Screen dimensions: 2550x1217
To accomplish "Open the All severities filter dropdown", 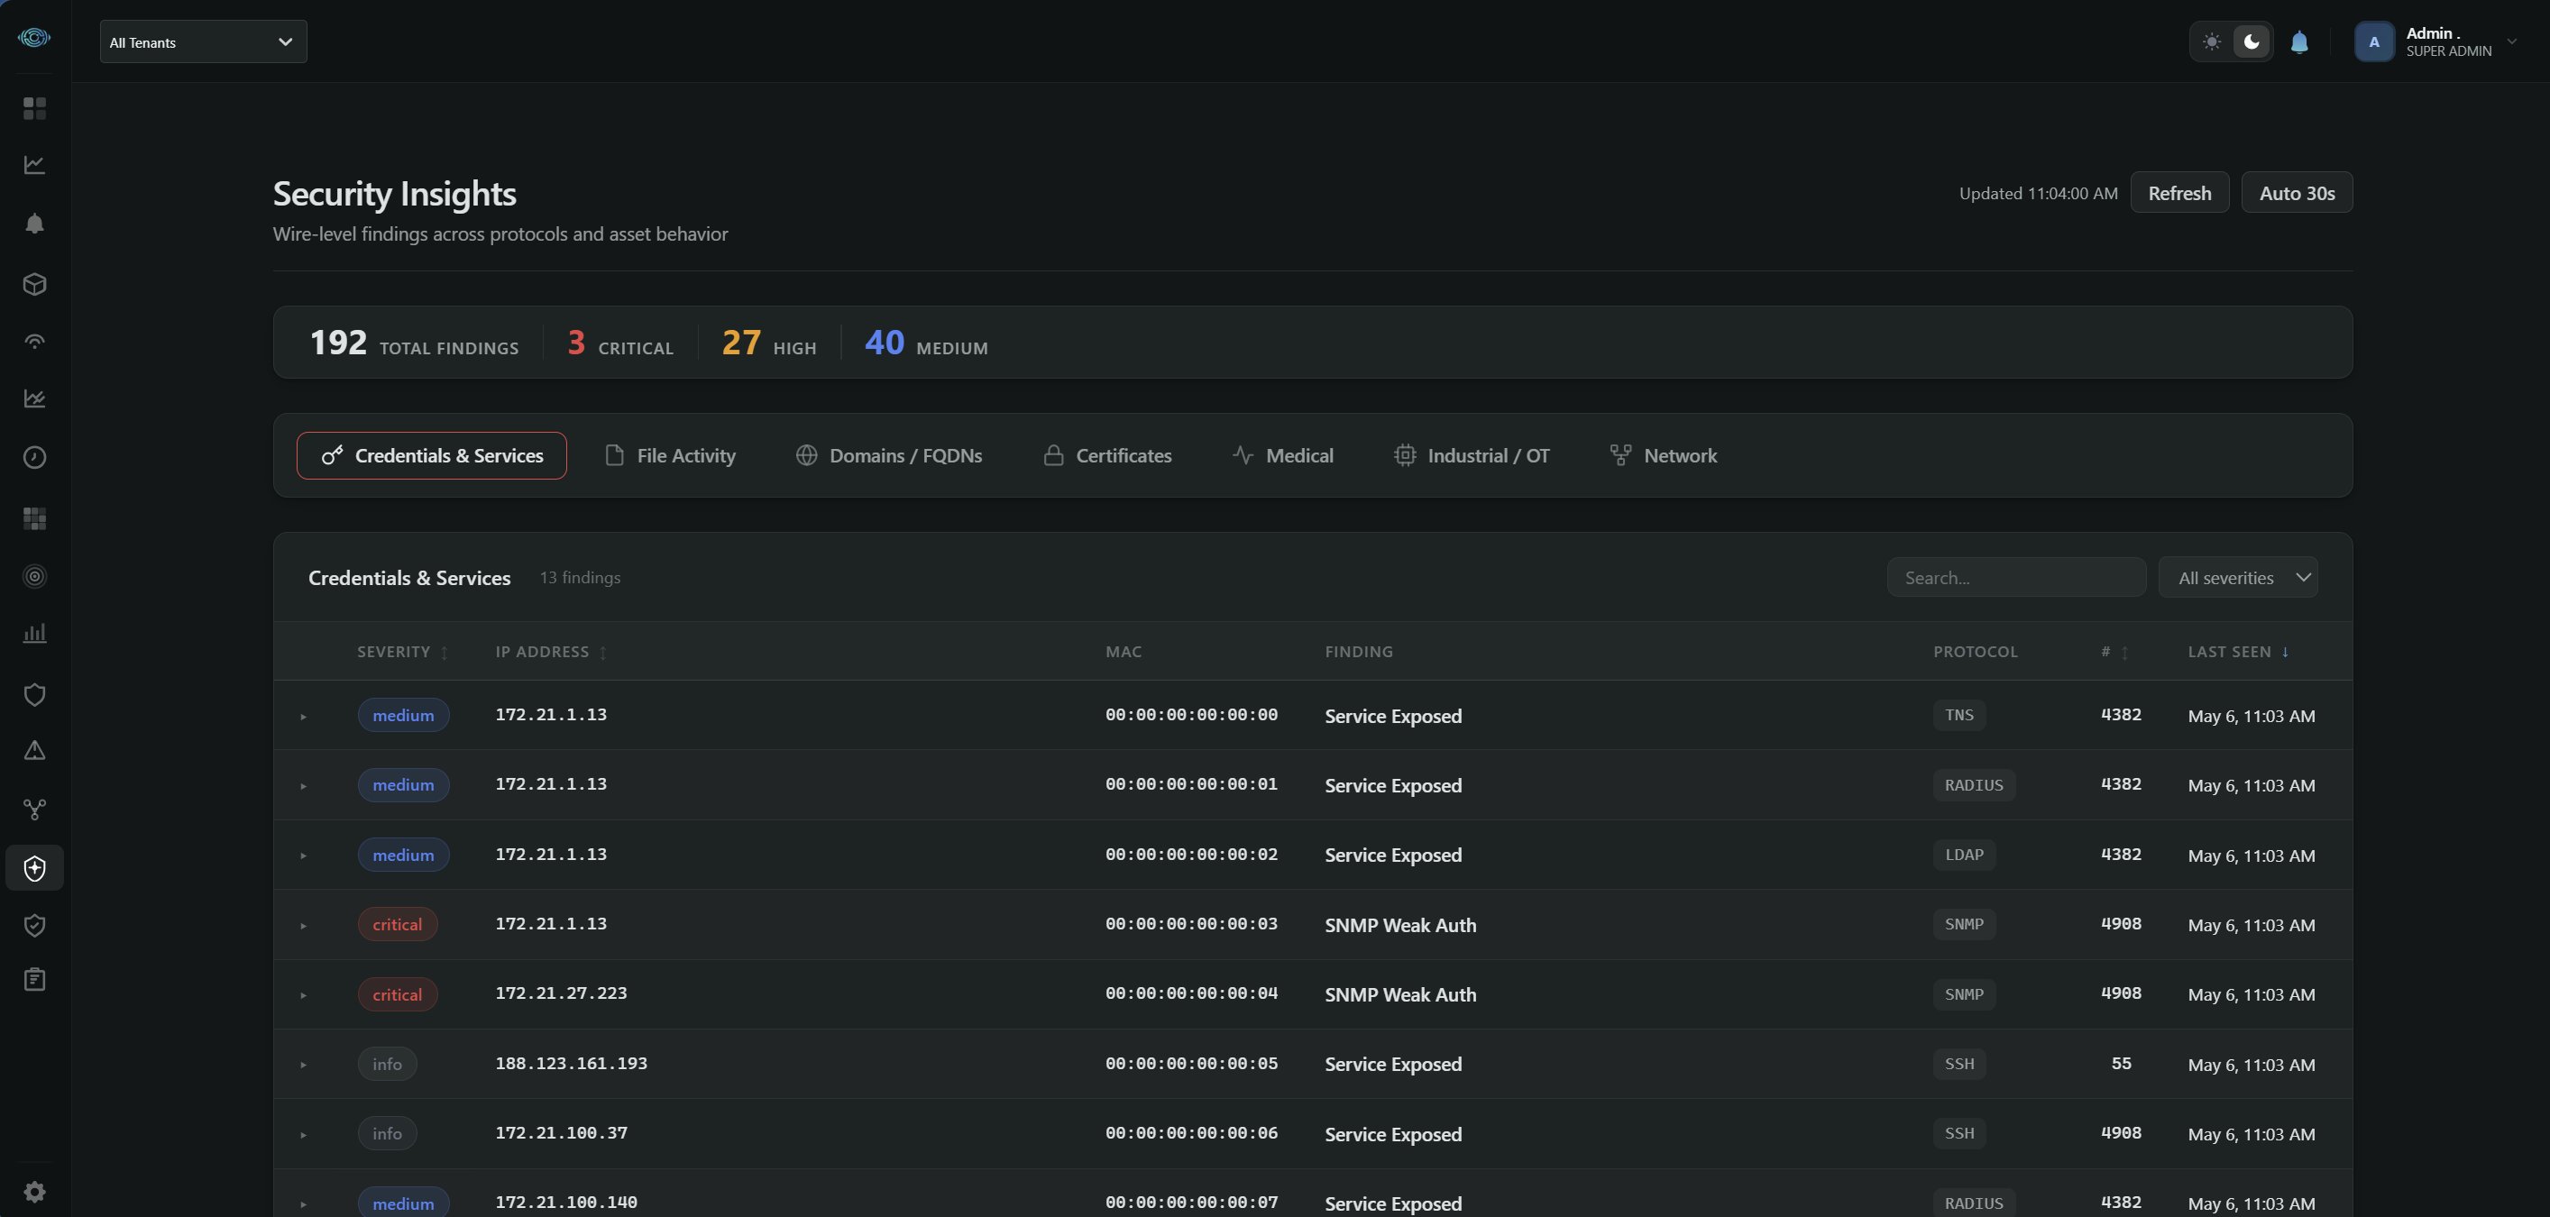I will click(x=2237, y=578).
